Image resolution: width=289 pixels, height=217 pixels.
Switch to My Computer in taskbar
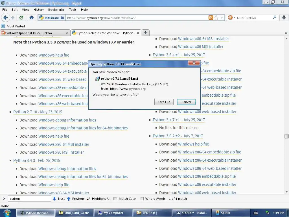pyautogui.click(x=113, y=213)
